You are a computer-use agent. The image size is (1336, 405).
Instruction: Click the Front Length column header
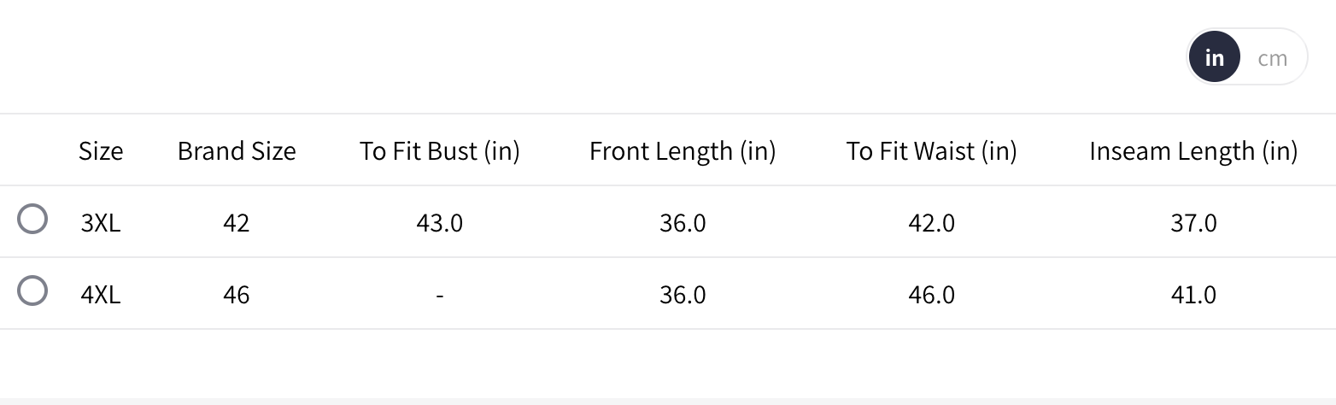tap(682, 151)
